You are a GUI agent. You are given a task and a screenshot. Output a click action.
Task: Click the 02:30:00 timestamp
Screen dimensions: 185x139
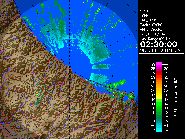point(159,44)
